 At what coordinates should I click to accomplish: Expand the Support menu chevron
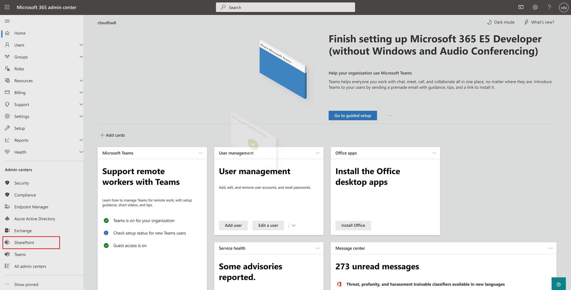click(x=81, y=104)
